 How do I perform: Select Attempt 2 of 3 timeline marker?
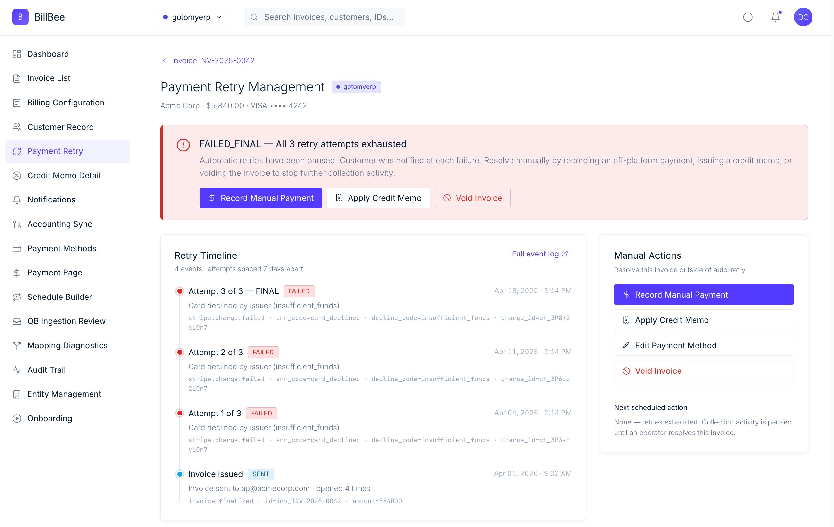pyautogui.click(x=179, y=352)
